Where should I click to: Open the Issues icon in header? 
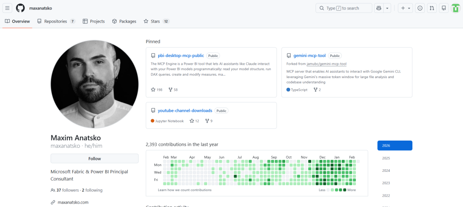click(420, 8)
